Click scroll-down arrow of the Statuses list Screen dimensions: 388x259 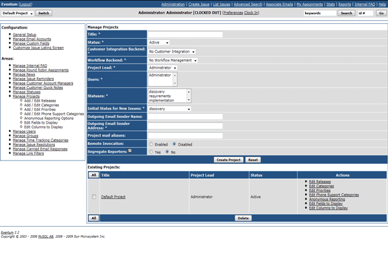[x=189, y=100]
